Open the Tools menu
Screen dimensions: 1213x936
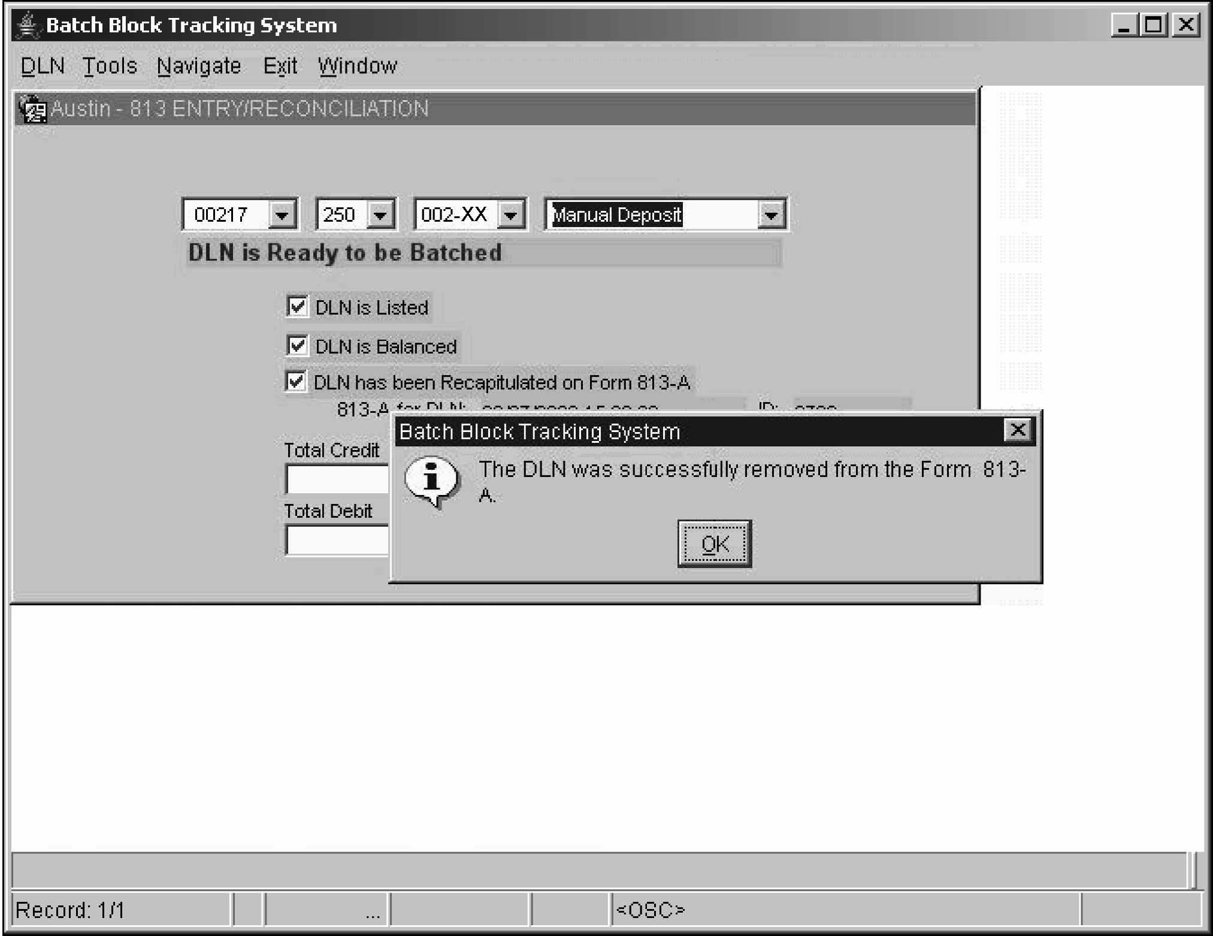(110, 66)
